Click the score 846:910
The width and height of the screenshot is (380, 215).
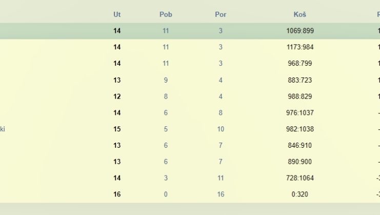[300, 145]
